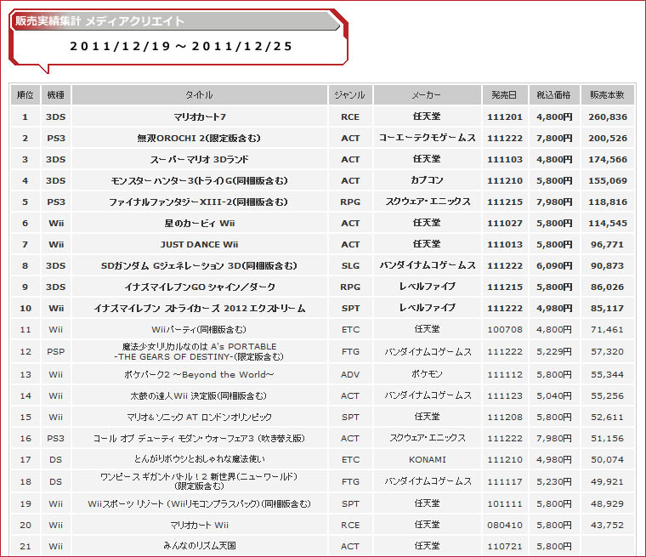Click the 税込価格 column header
This screenshot has height=557, width=646.
pyautogui.click(x=553, y=95)
